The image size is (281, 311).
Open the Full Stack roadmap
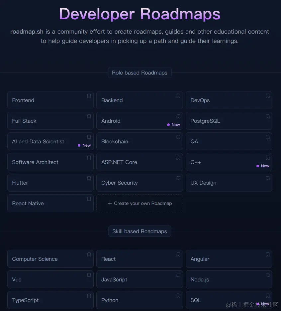point(50,121)
